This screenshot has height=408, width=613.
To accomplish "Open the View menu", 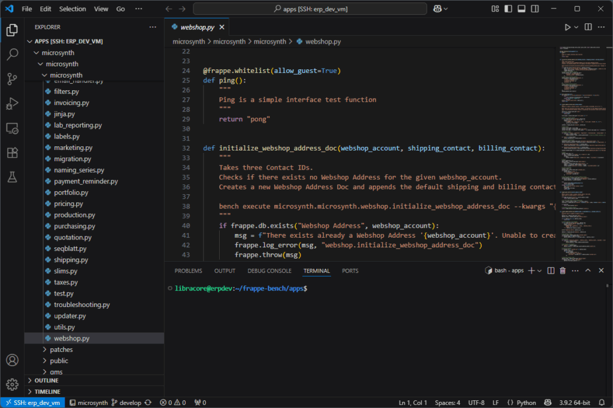I will click(x=101, y=8).
